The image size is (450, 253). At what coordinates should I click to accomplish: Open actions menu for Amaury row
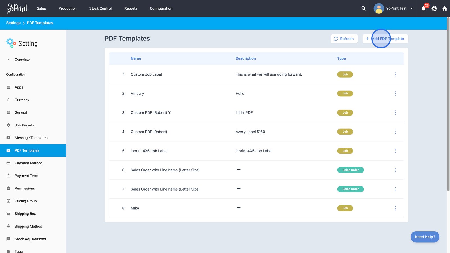[395, 94]
